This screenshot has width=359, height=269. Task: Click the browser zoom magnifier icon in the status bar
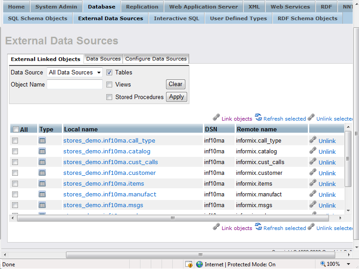pos(323,264)
